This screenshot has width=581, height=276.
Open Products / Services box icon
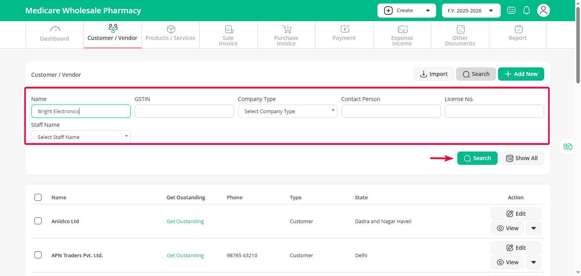tap(171, 29)
